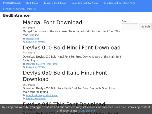The image size is (152, 114).
Task: Select Download All Kruti Dev Hindi Fonts
Action: point(20,9)
